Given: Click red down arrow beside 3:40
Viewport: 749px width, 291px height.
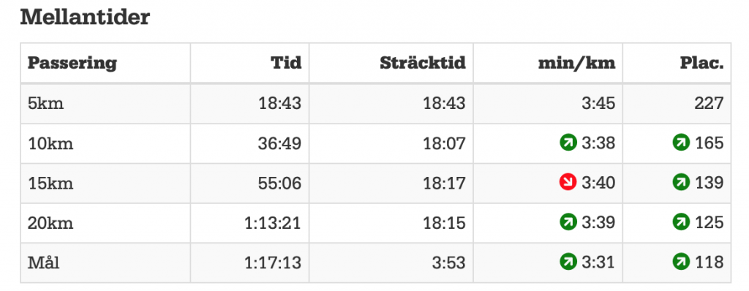Looking at the screenshot, I should (x=568, y=182).
